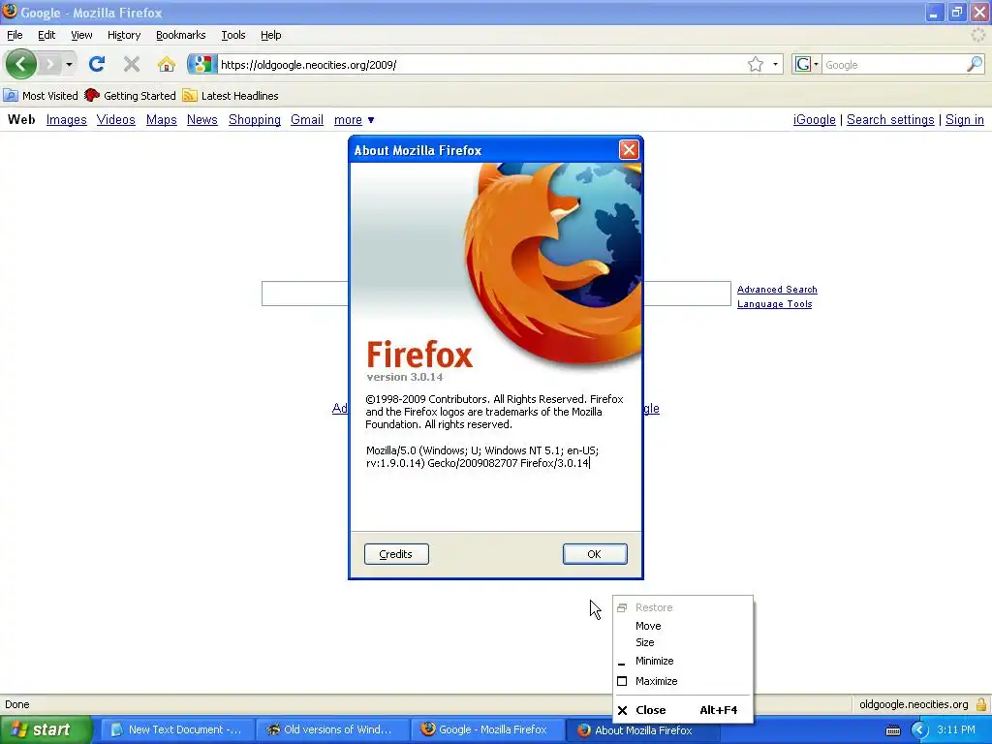The image size is (992, 744).
Task: Click the padlock security icon in status bar
Action: click(x=981, y=704)
